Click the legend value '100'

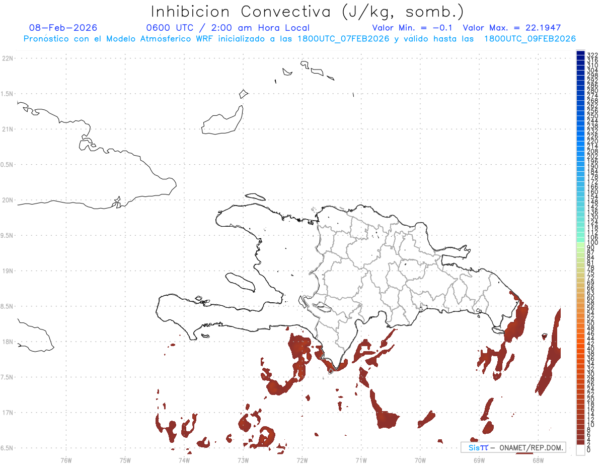592,243
